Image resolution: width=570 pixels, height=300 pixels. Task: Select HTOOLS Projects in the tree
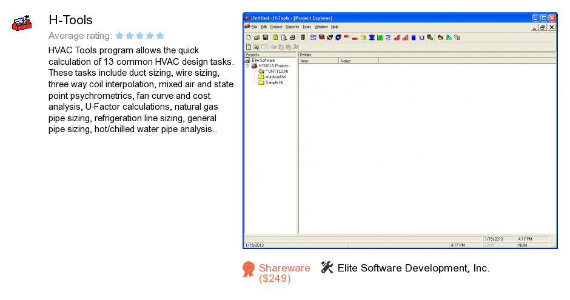pyautogui.click(x=273, y=65)
